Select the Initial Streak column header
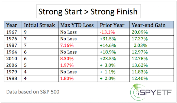This screenshot has width=177, height=103. coord(40,25)
